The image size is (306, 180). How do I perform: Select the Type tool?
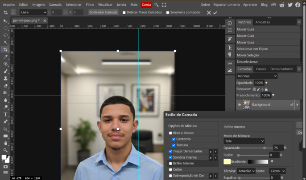[5, 114]
